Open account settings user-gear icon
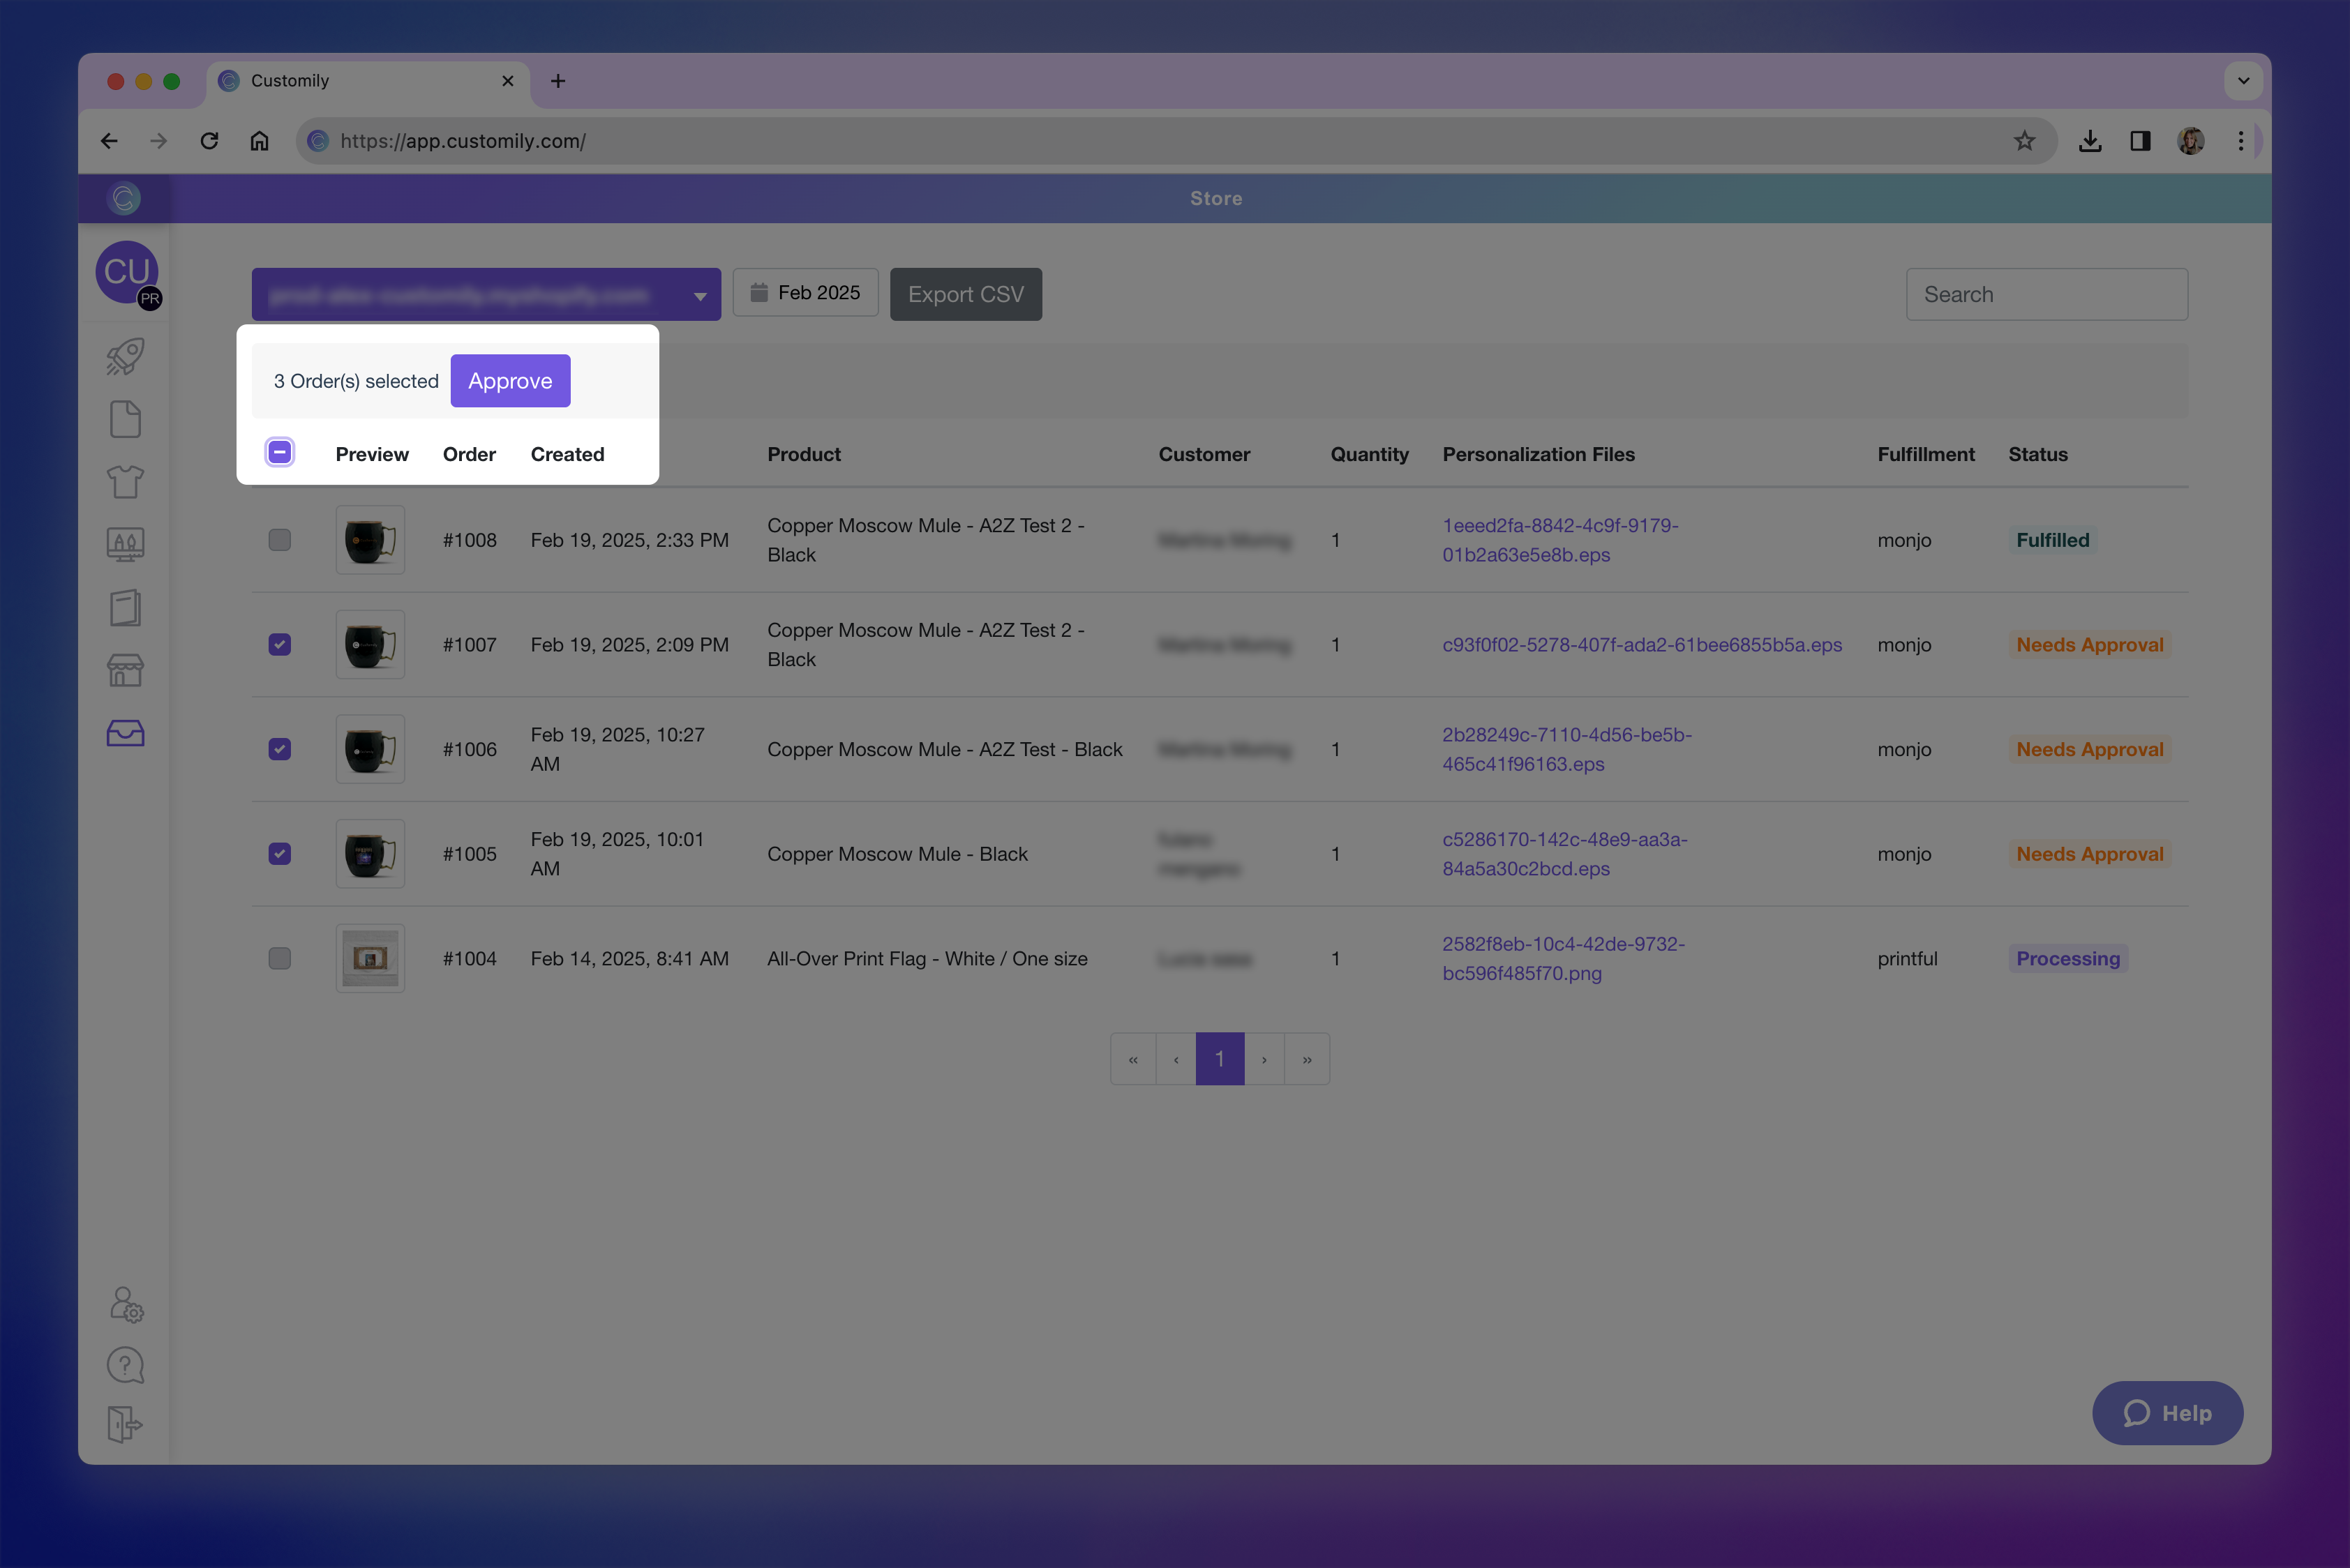 point(126,1304)
